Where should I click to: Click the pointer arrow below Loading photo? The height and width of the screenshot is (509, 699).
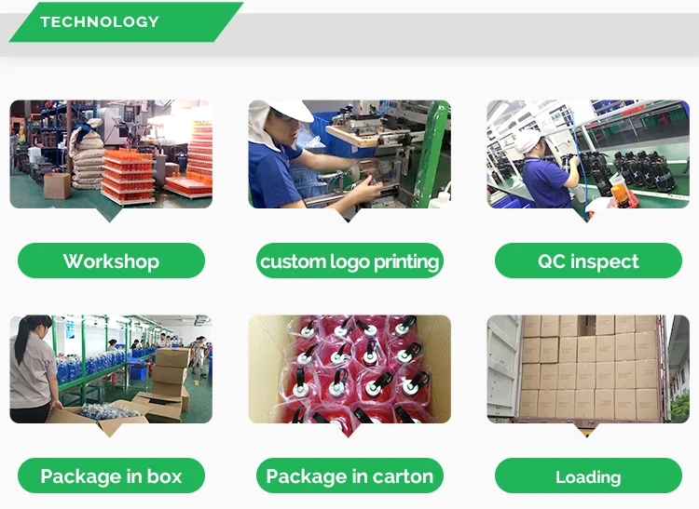pos(586,430)
